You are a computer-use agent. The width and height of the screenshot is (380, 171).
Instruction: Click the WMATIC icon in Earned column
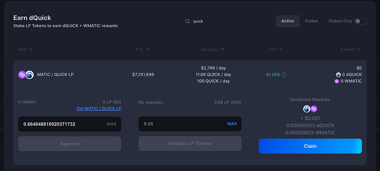[337, 81]
